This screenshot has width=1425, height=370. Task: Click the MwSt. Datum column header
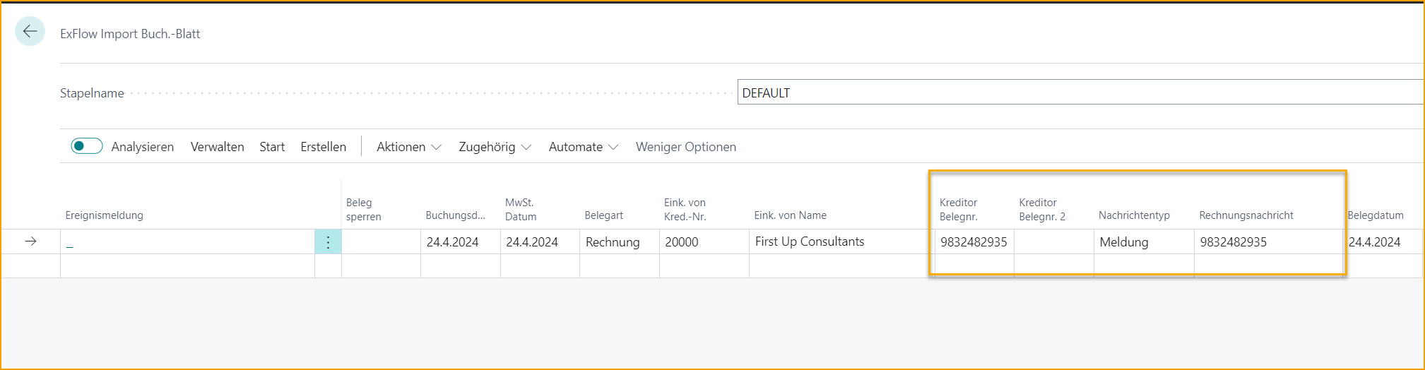521,210
